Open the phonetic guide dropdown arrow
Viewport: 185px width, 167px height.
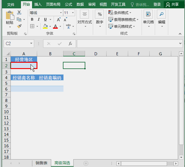coord(73,26)
